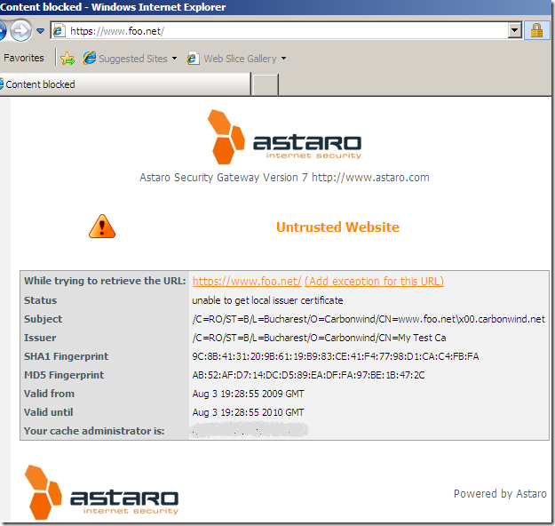Click the orange warning triangle icon
This screenshot has width=555, height=526.
[x=102, y=227]
